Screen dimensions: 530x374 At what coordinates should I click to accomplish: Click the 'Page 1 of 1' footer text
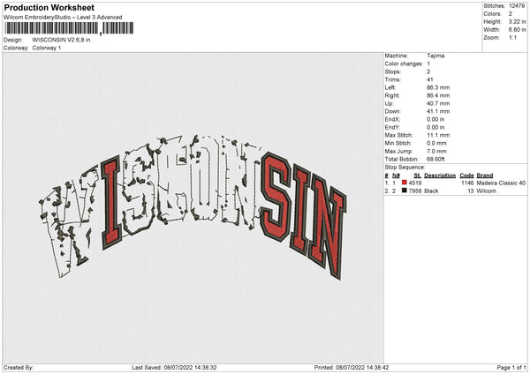pyautogui.click(x=511, y=368)
